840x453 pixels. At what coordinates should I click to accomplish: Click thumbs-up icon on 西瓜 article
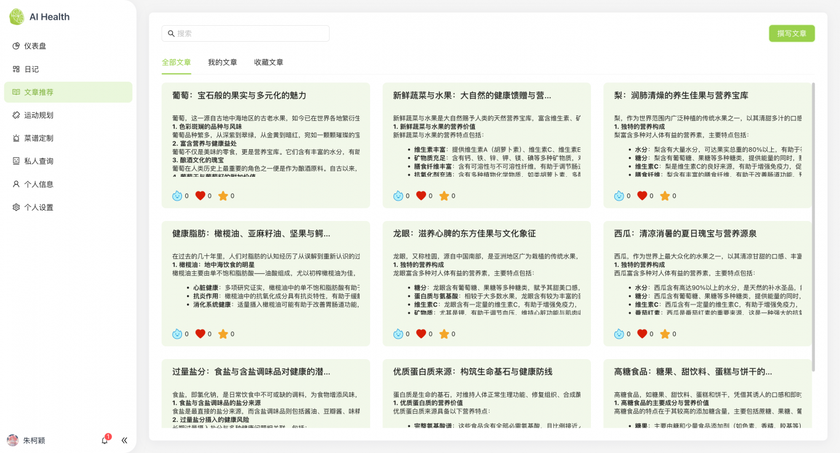coord(619,334)
